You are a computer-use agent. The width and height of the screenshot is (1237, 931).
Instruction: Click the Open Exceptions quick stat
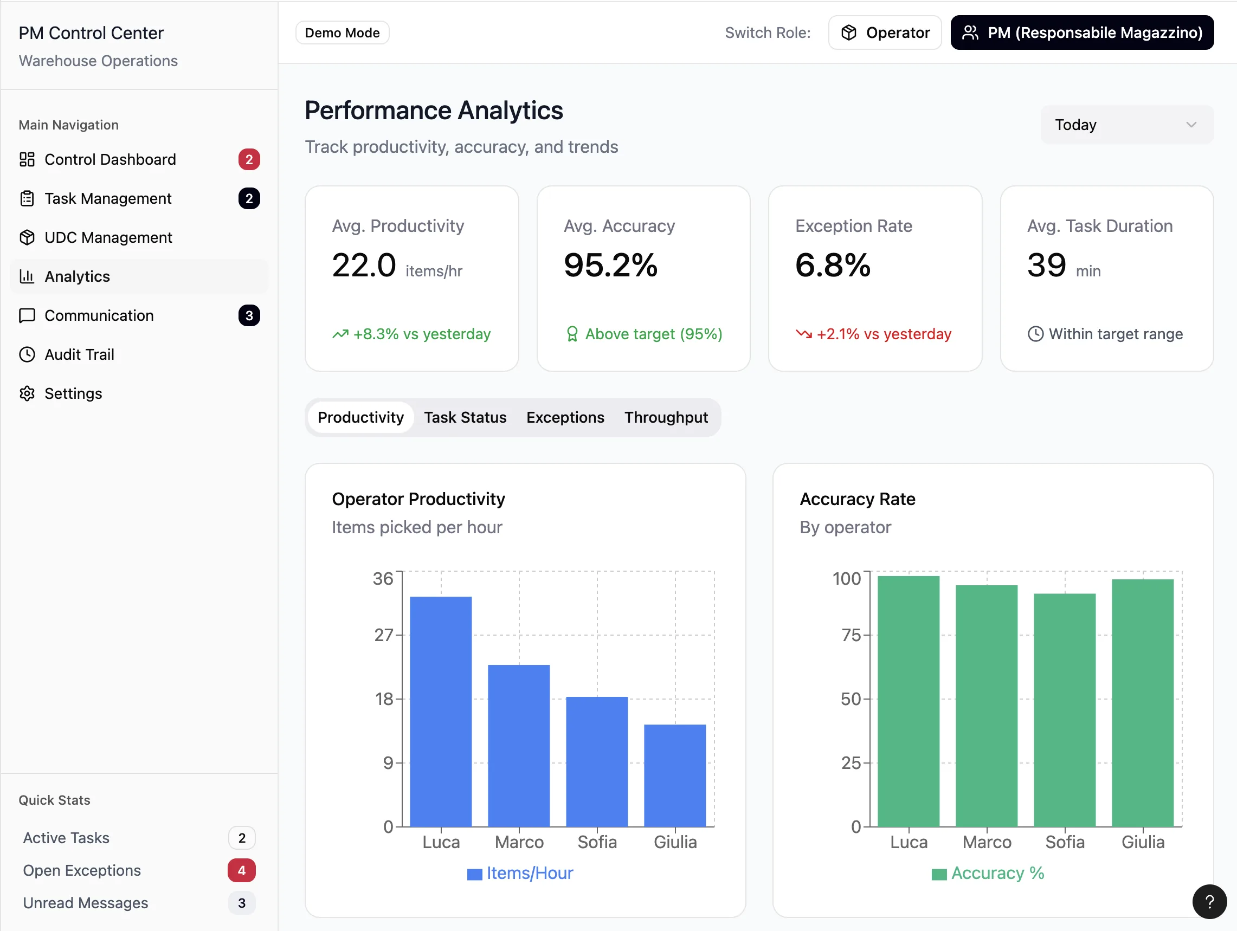click(x=139, y=870)
